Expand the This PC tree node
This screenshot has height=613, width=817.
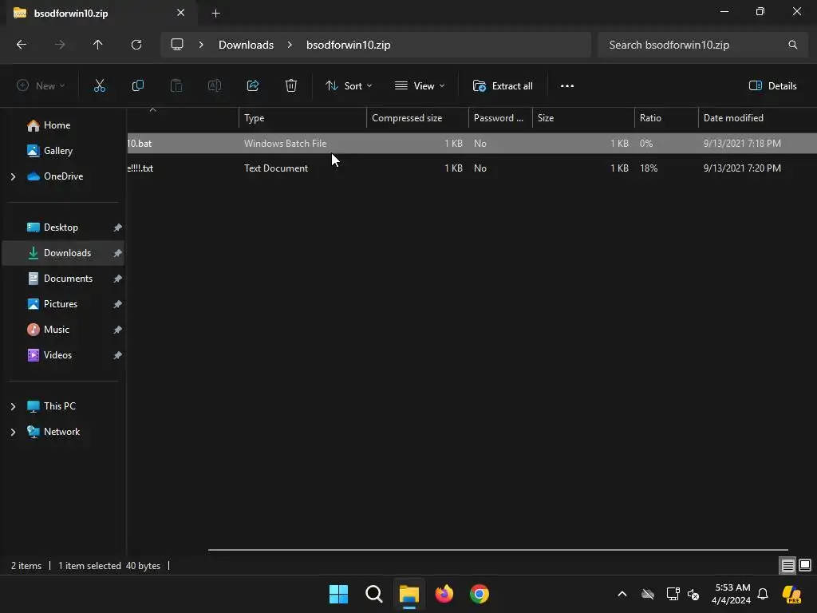[13, 406]
